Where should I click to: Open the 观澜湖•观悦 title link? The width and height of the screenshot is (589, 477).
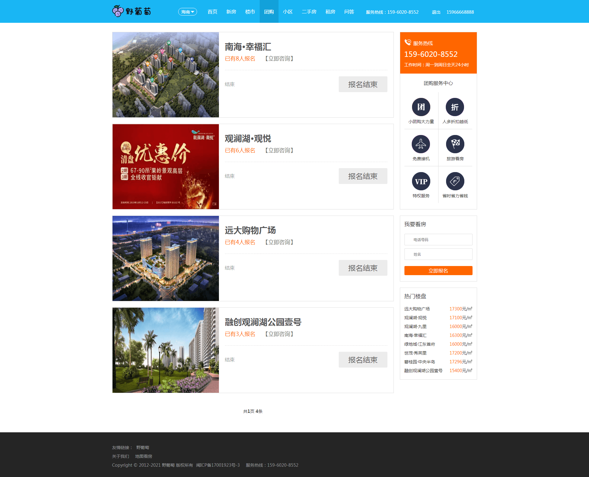248,139
